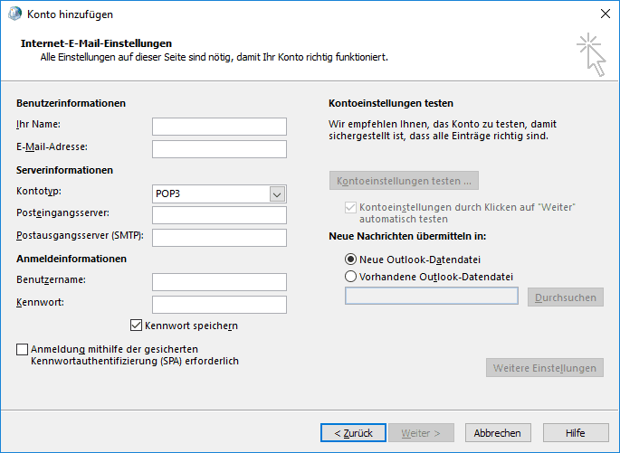Image resolution: width=620 pixels, height=453 pixels.
Task: Focus the Kennwort password field
Action: point(219,305)
